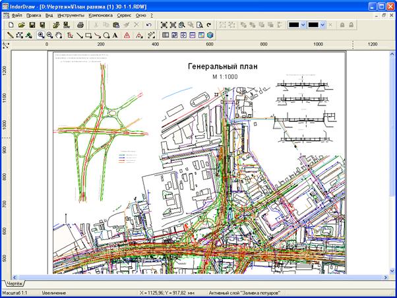Select the Hand pan tool
Screen dimensions: 397x298
click(59, 35)
